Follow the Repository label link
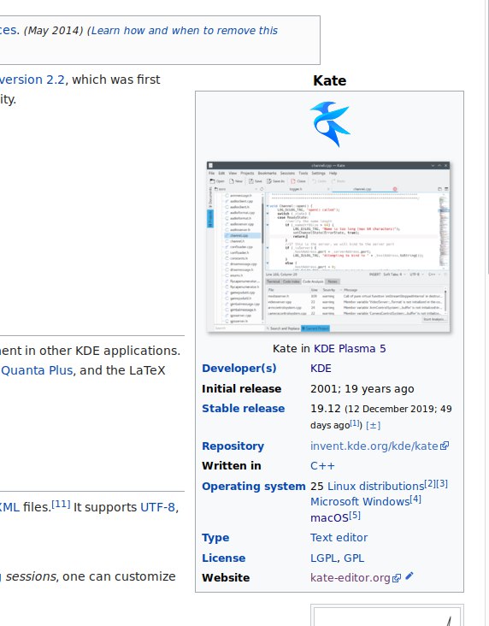 coord(233,446)
